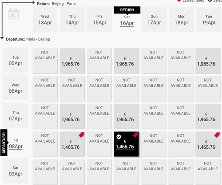Select Tue 19Apr return date header

209,19
